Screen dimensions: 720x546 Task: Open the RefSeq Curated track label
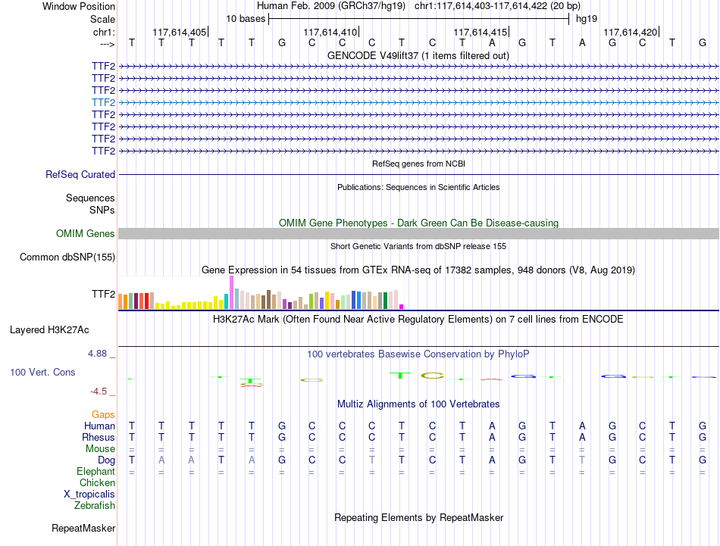click(x=80, y=174)
